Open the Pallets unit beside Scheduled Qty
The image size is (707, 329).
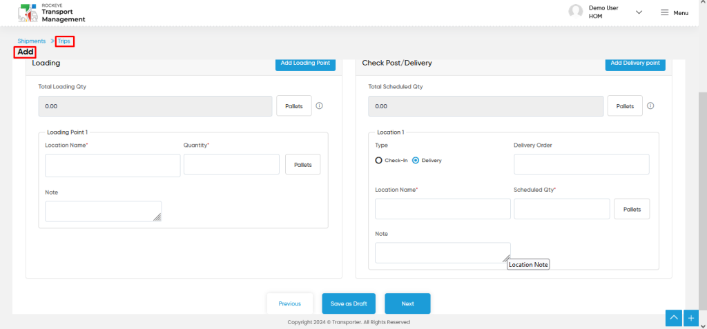[632, 209]
